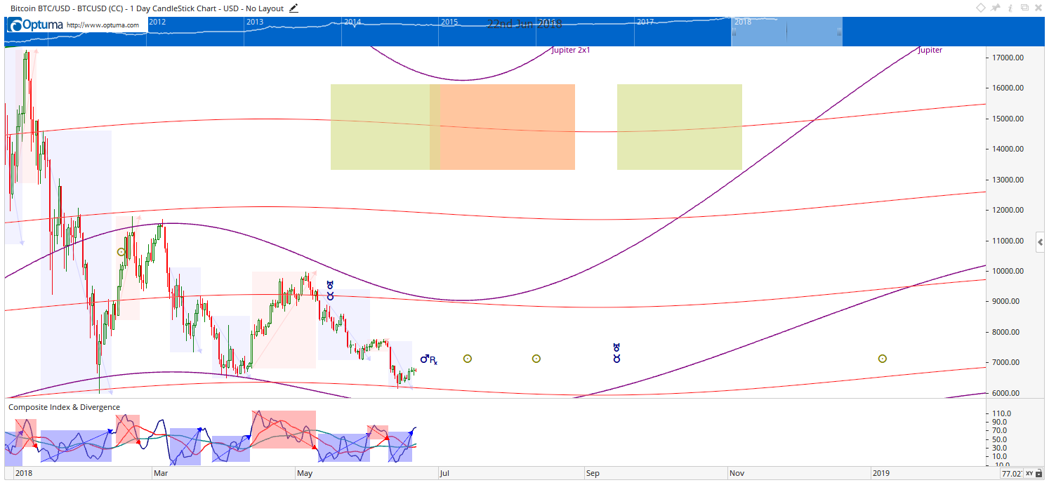Click the Optuma logo
This screenshot has width=1049, height=485.
click(x=35, y=25)
